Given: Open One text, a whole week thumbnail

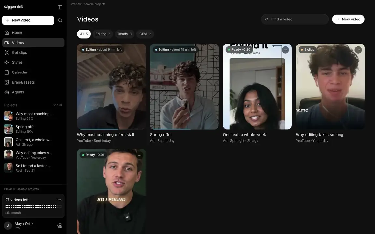Looking at the screenshot, I should click(257, 86).
